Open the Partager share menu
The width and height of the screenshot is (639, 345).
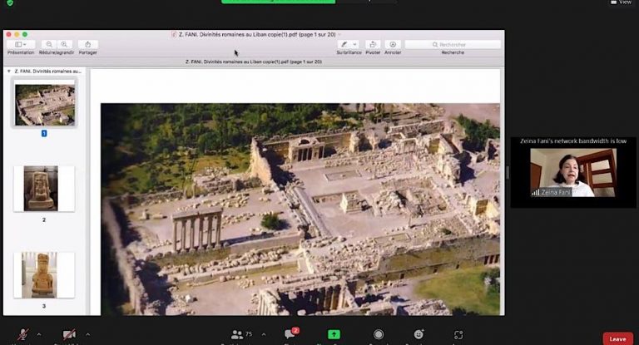pyautogui.click(x=87, y=44)
